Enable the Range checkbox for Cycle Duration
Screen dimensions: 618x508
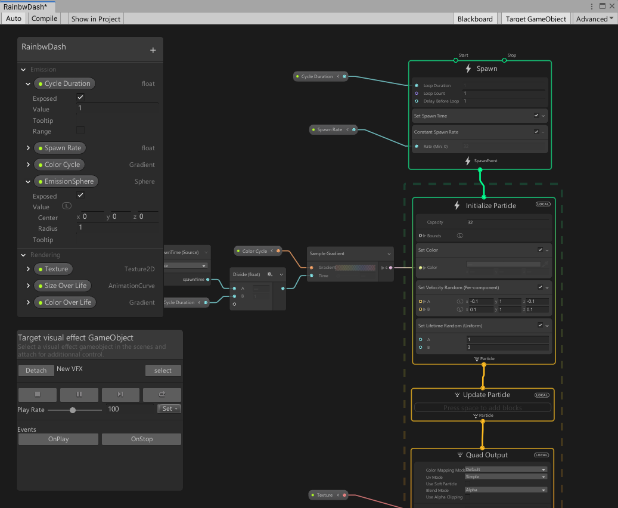click(80, 130)
